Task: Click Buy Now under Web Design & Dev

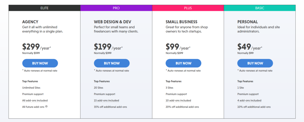Action: click(x=112, y=63)
